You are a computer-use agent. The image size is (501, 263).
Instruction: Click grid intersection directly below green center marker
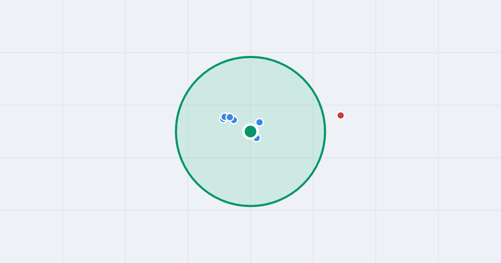tap(250, 158)
